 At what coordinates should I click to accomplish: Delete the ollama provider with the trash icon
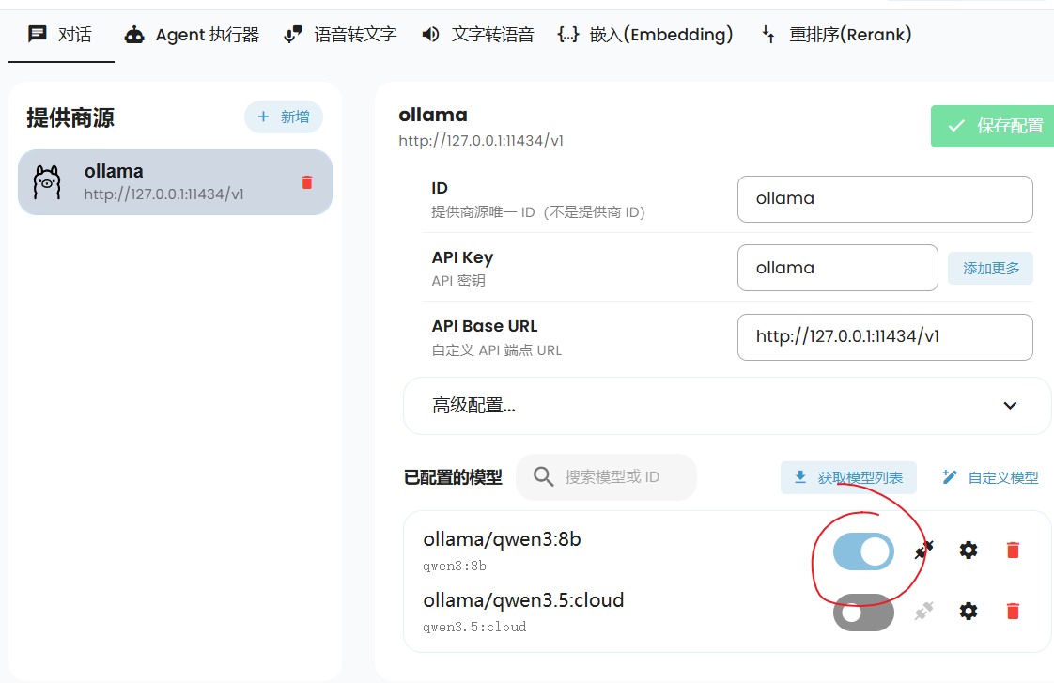click(x=307, y=182)
